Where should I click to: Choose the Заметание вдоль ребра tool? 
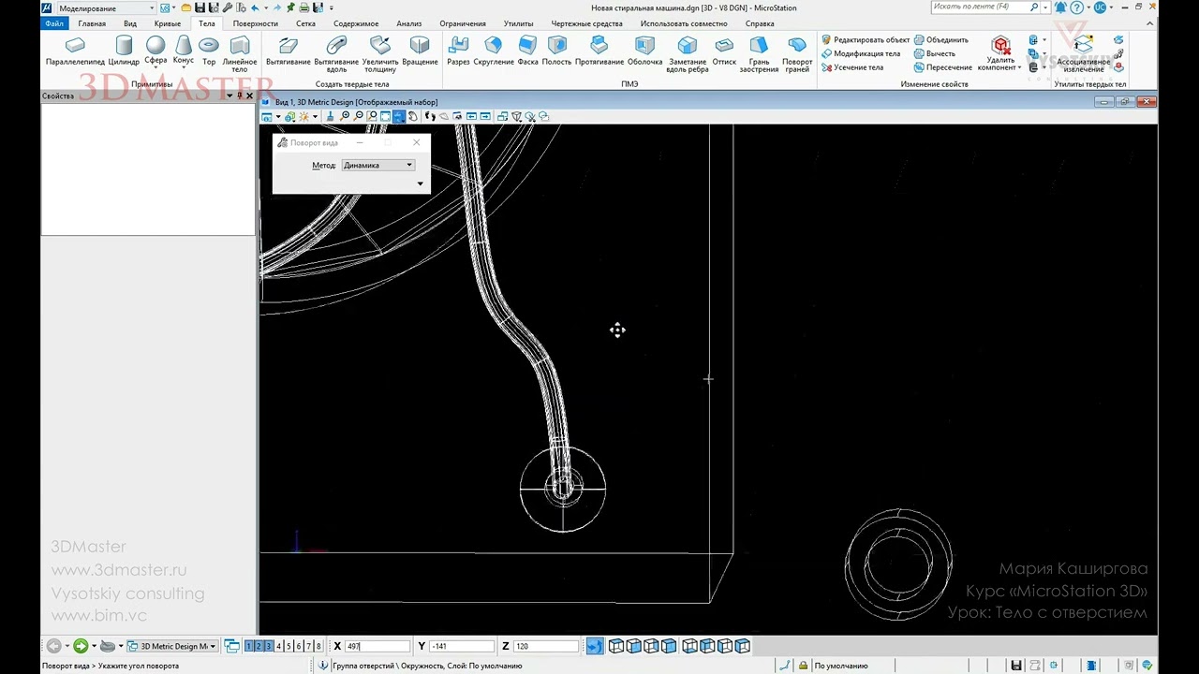tap(688, 54)
